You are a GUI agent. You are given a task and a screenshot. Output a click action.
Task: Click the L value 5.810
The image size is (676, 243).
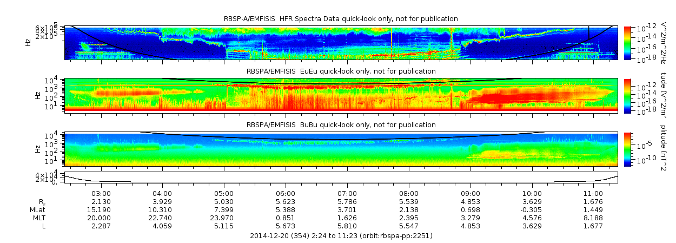tap(347, 226)
